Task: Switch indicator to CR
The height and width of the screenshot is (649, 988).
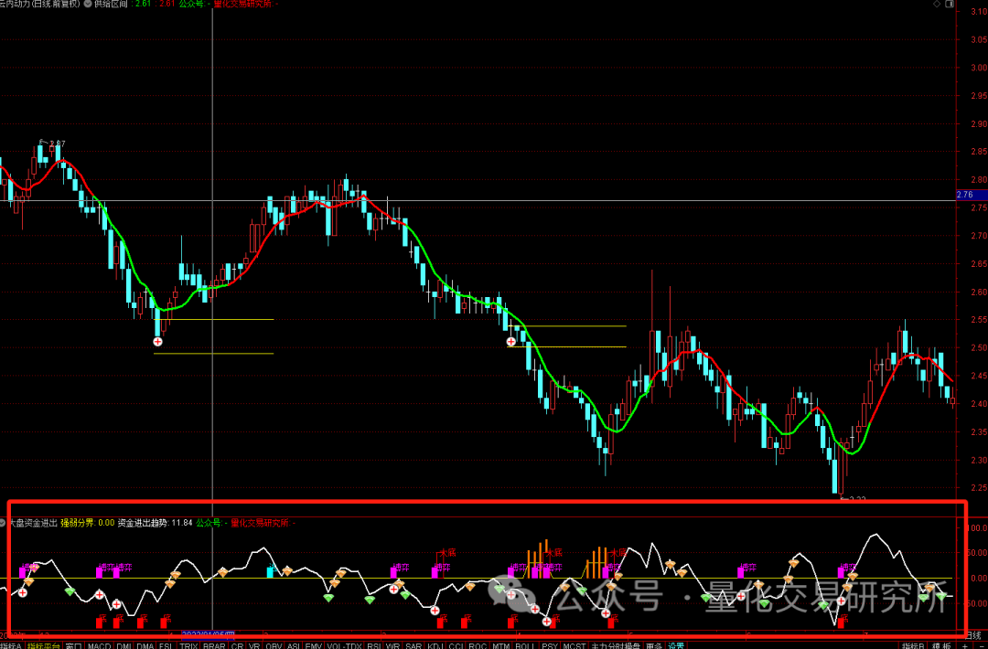Action: (237, 646)
